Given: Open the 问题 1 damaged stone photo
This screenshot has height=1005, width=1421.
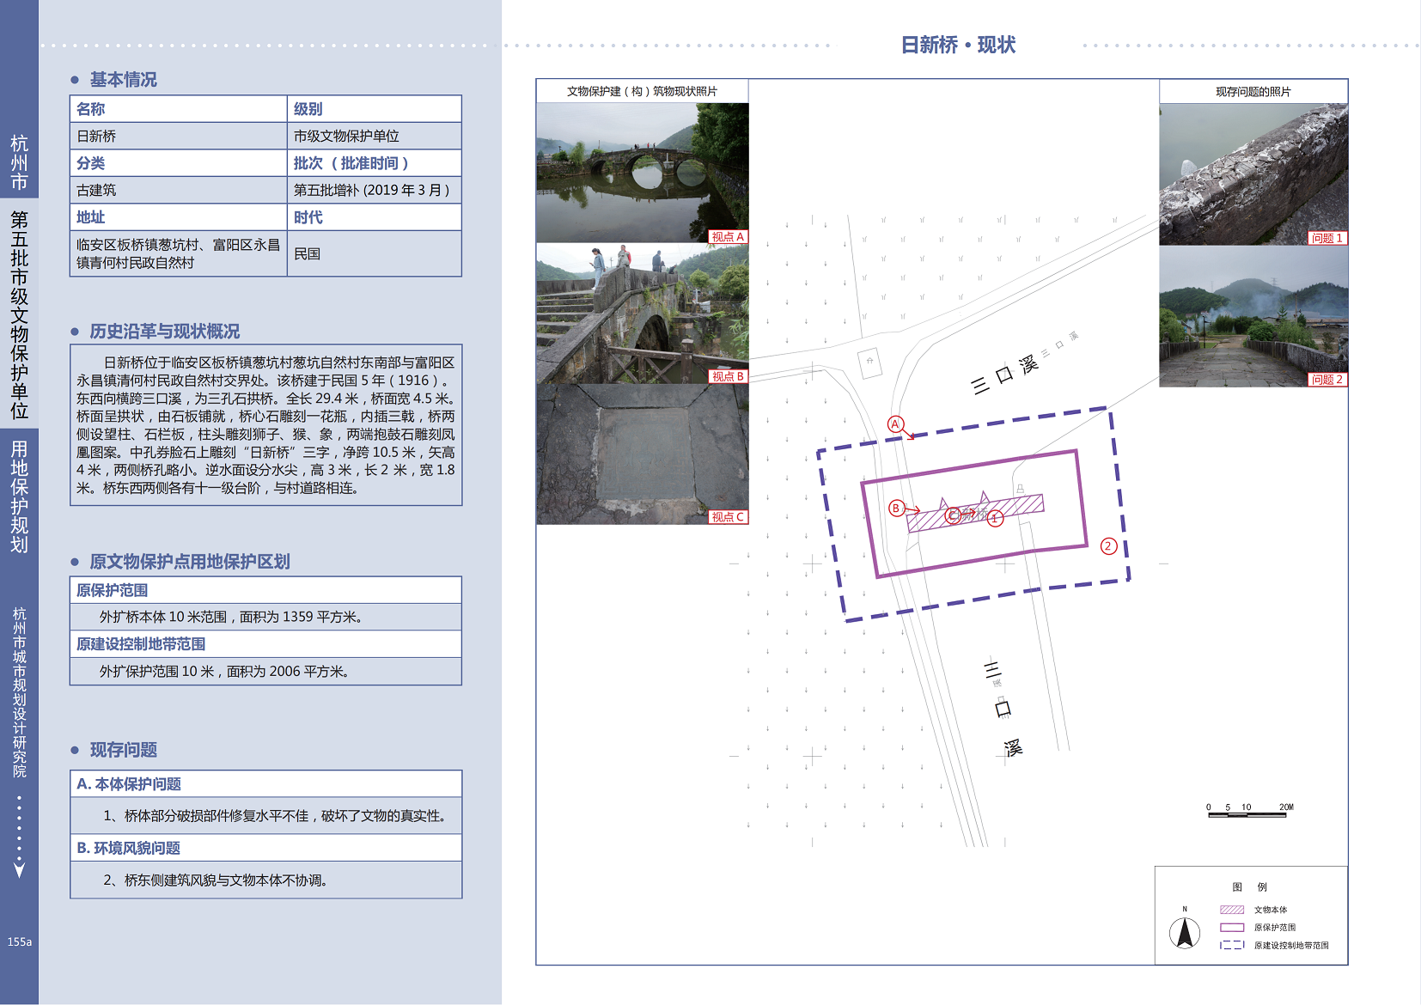Looking at the screenshot, I should click(1253, 174).
